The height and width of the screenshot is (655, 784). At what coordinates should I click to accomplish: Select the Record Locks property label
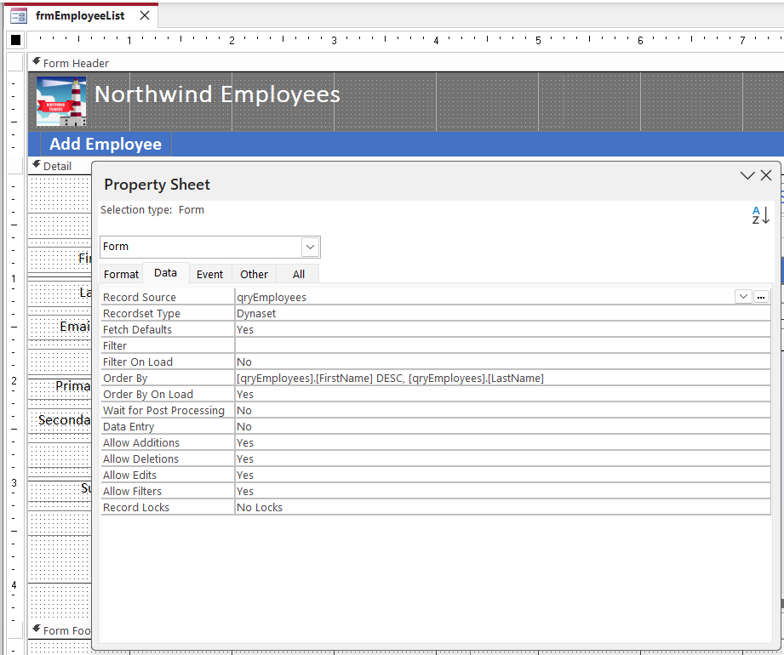click(x=136, y=507)
